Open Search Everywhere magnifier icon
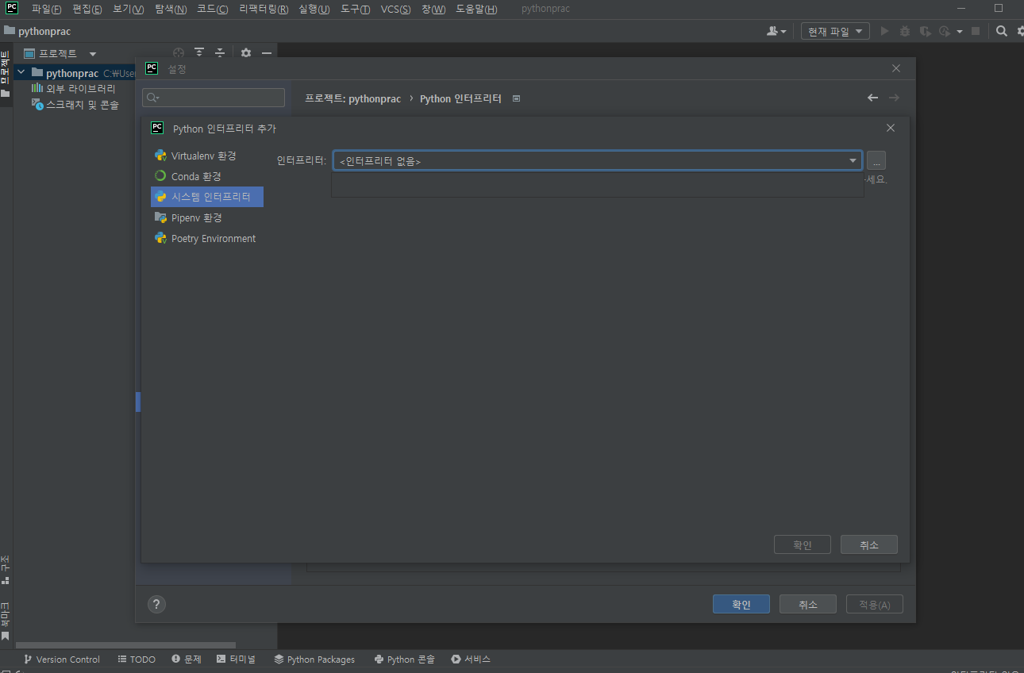Screen dimensions: 1024x673 [1002, 31]
